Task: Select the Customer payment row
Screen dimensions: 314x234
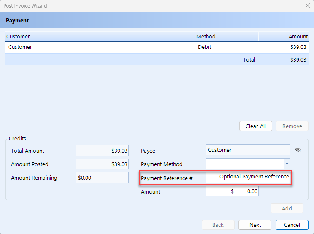Action: (x=157, y=47)
